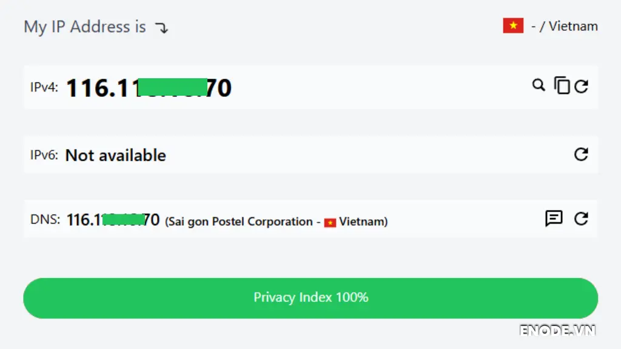Click the 'My IP Address is' heading
The width and height of the screenshot is (621, 349).
[84, 27]
